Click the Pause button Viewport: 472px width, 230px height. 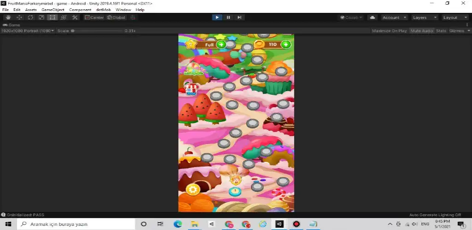(228, 17)
